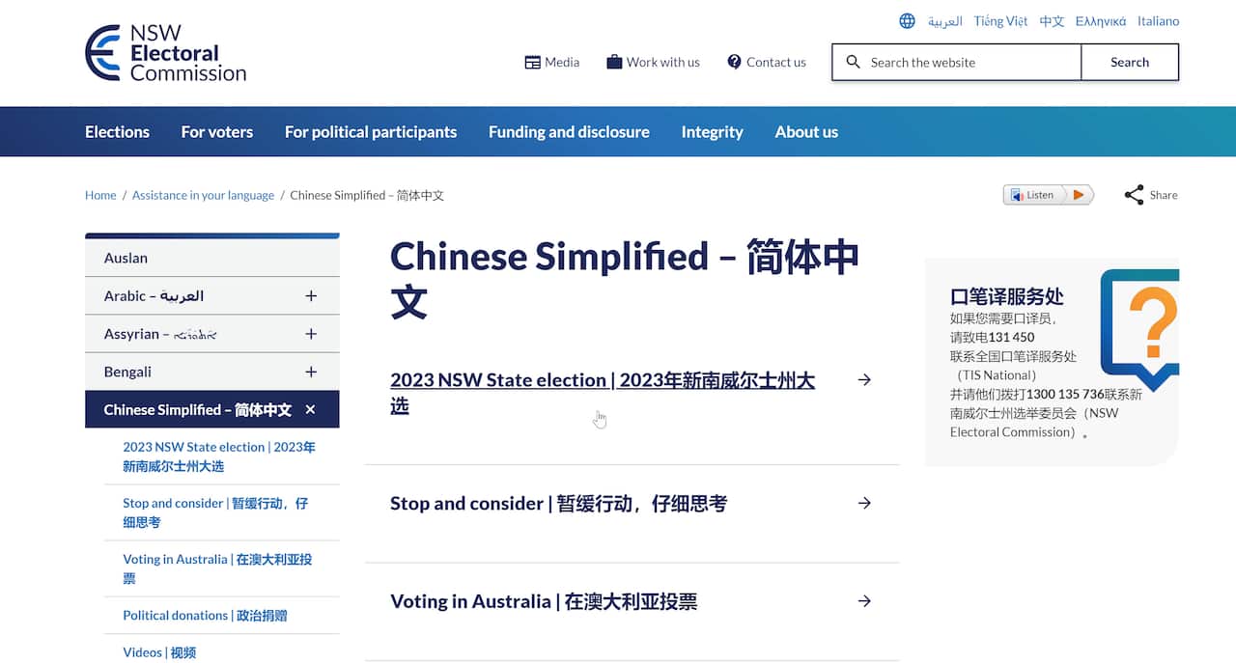Click the Contact us question mark icon
This screenshot has height=663, width=1236.
[735, 62]
